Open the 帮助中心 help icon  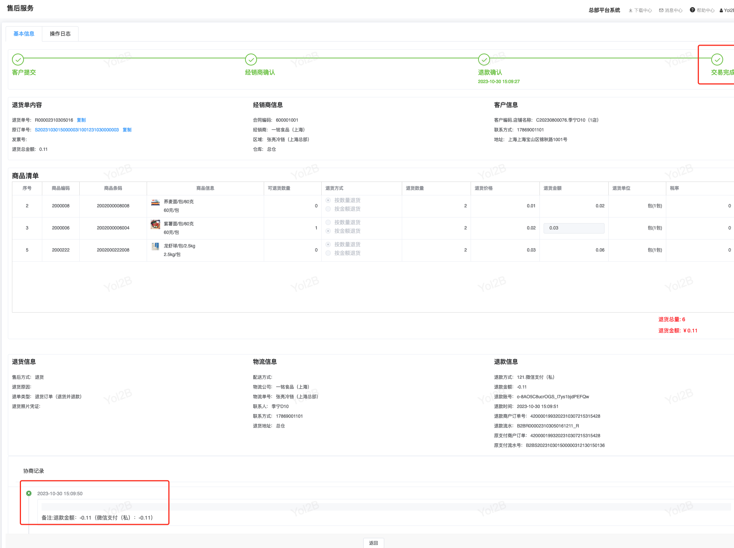point(692,10)
